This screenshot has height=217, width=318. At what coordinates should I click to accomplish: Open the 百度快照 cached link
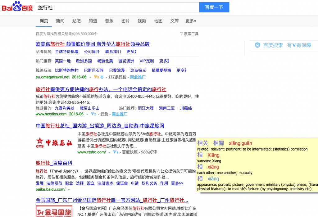[x=130, y=152]
